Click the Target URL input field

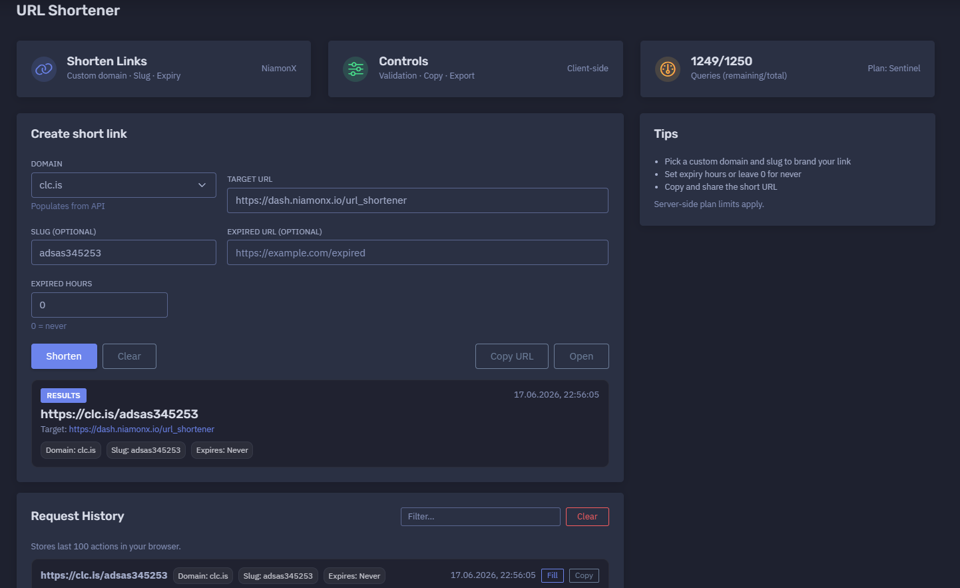[417, 200]
